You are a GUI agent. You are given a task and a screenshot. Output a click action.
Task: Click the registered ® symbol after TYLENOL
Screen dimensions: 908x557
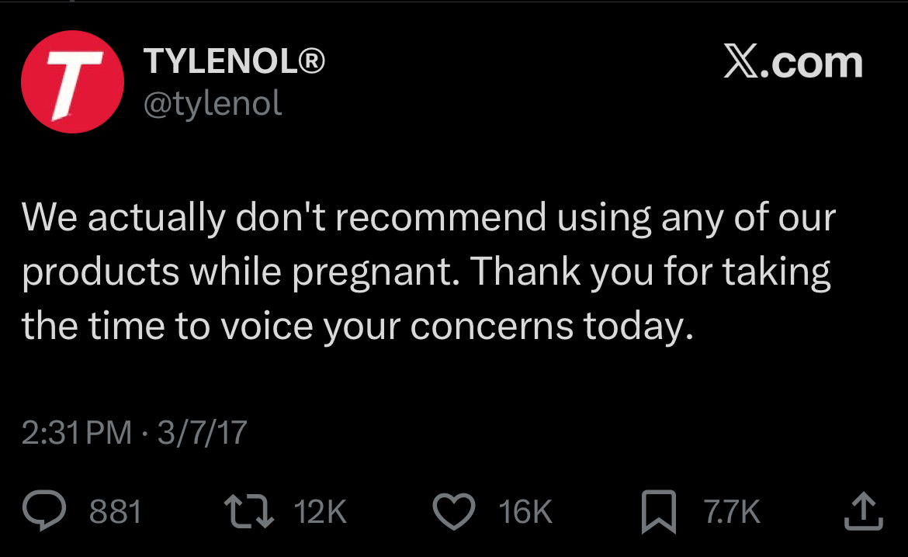tap(311, 61)
